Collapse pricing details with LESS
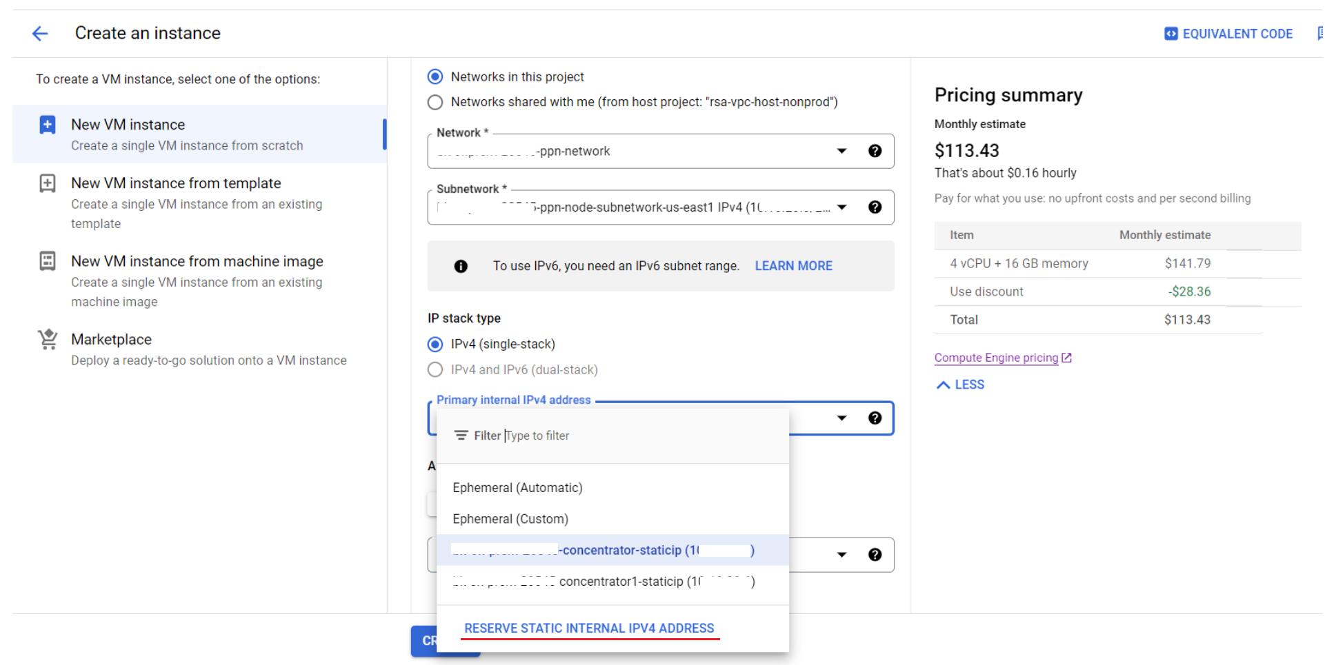The width and height of the screenshot is (1336, 665). pyautogui.click(x=960, y=385)
